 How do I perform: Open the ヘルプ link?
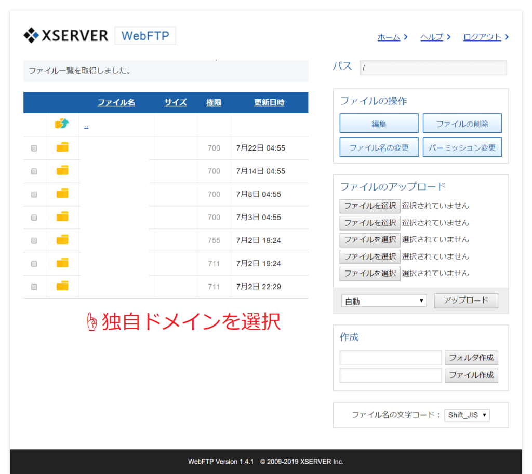coord(432,37)
